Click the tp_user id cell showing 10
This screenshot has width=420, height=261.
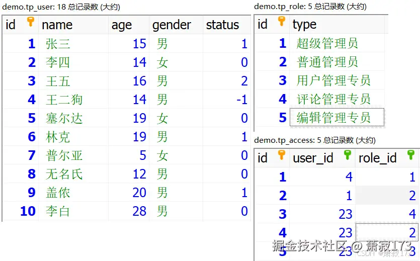(21, 211)
